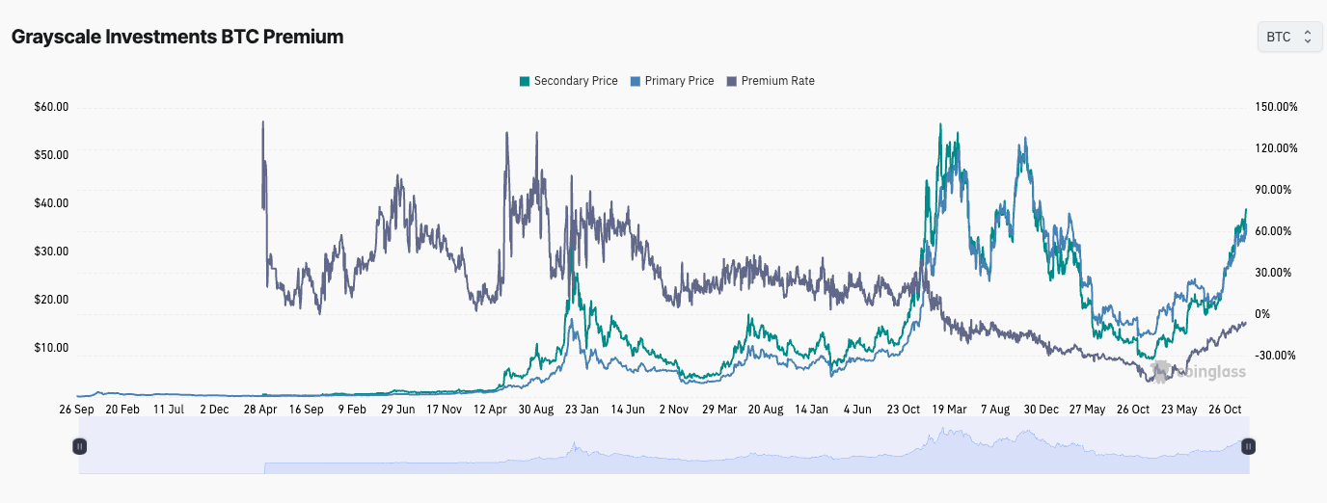Click the teal Secondary Price legend swatch
This screenshot has height=503, width=1327.
click(525, 81)
